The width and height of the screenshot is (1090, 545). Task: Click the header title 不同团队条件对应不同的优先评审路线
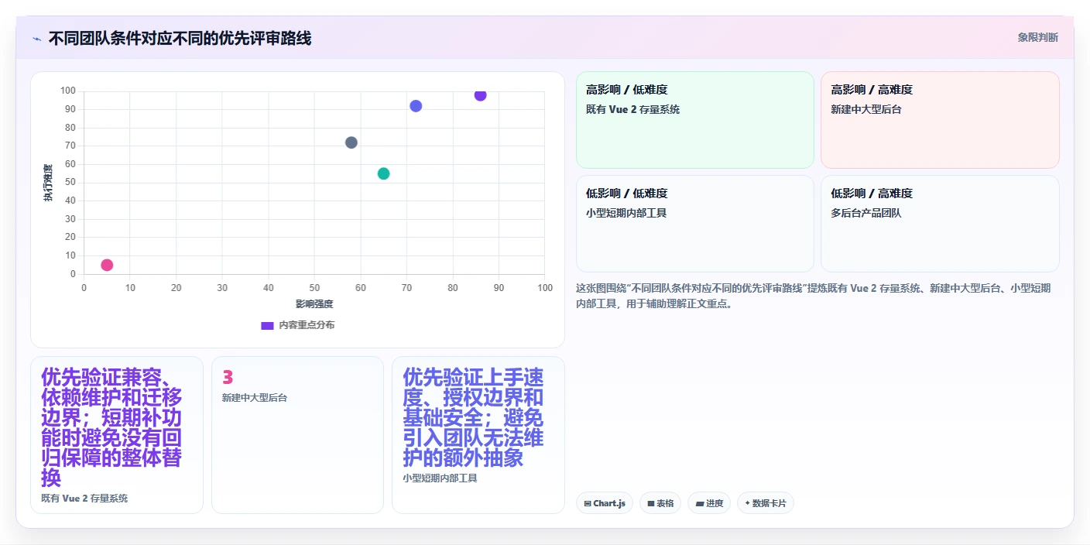pyautogui.click(x=180, y=38)
